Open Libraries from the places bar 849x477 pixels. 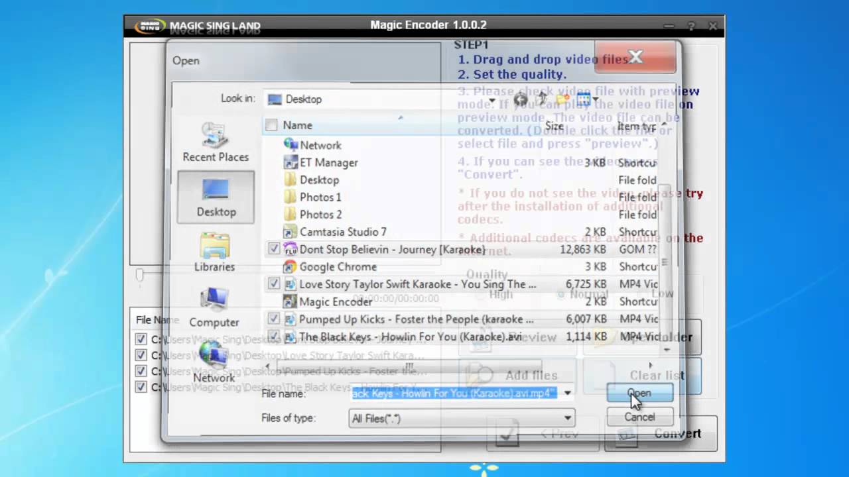coord(214,252)
